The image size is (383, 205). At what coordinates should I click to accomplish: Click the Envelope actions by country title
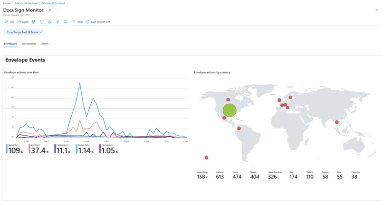point(212,72)
